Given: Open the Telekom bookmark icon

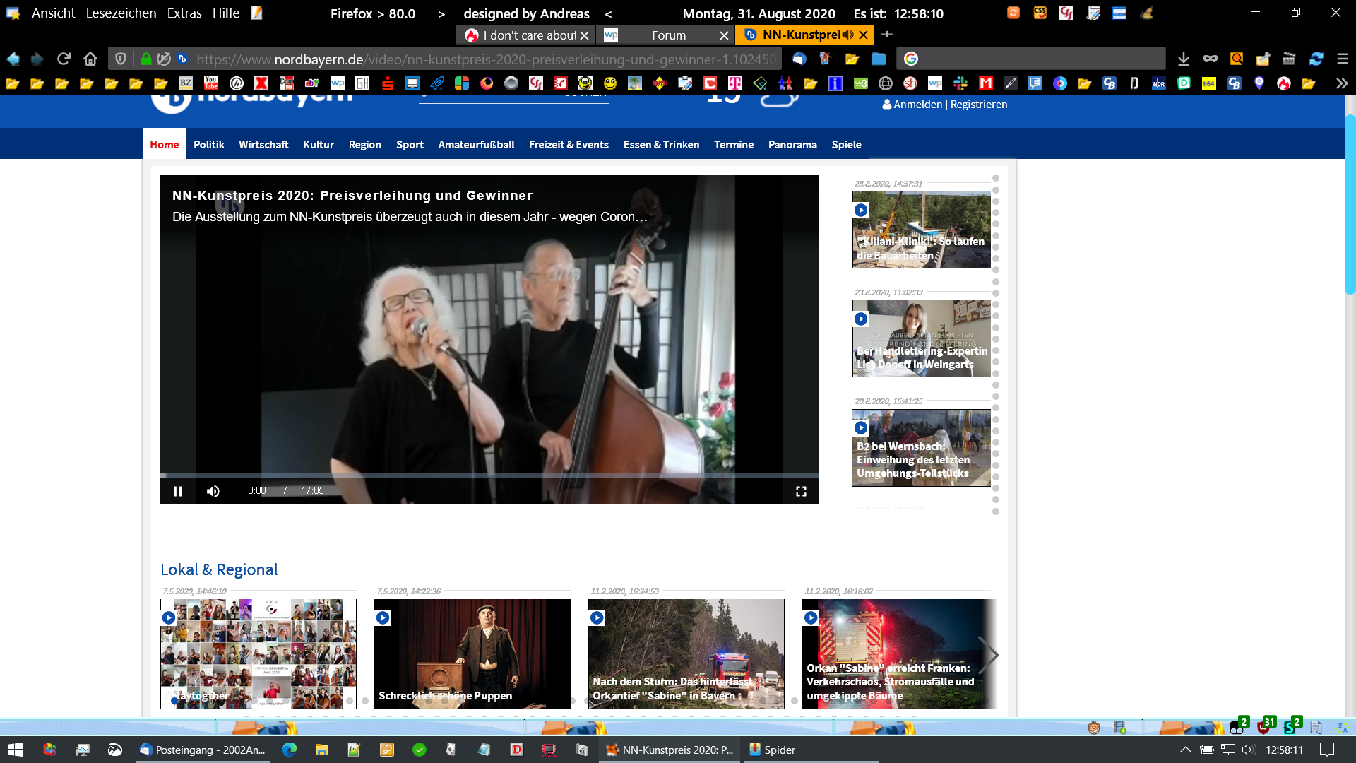Looking at the screenshot, I should [x=734, y=83].
